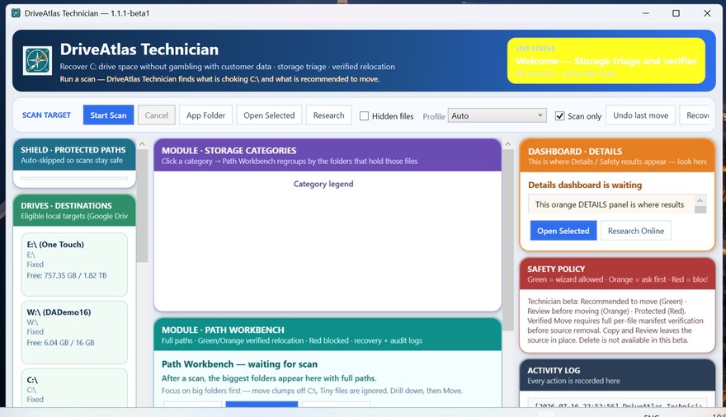Click the Safety Policy header

tap(617, 274)
